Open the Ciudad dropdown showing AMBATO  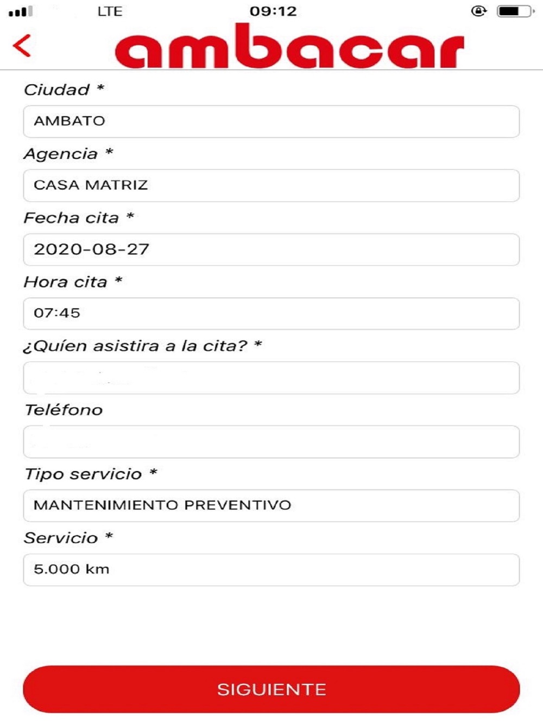(271, 121)
